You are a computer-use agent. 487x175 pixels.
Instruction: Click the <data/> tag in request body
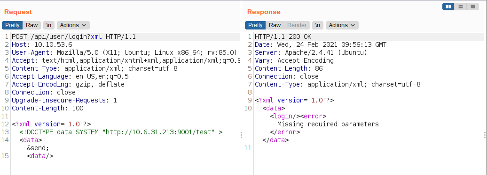(40, 156)
